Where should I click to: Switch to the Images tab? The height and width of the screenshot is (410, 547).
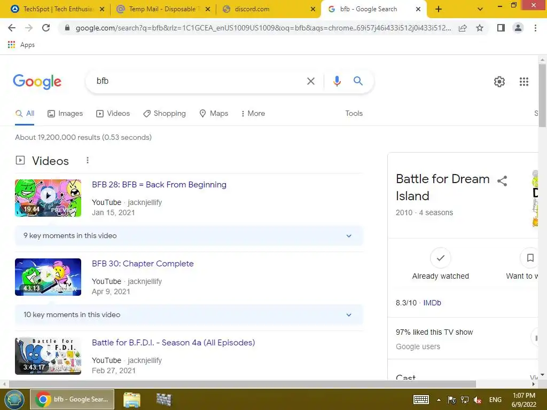coord(65,113)
